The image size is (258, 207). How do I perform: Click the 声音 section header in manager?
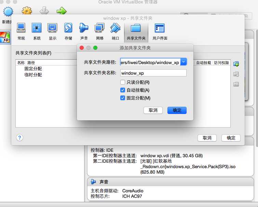coord(171,182)
